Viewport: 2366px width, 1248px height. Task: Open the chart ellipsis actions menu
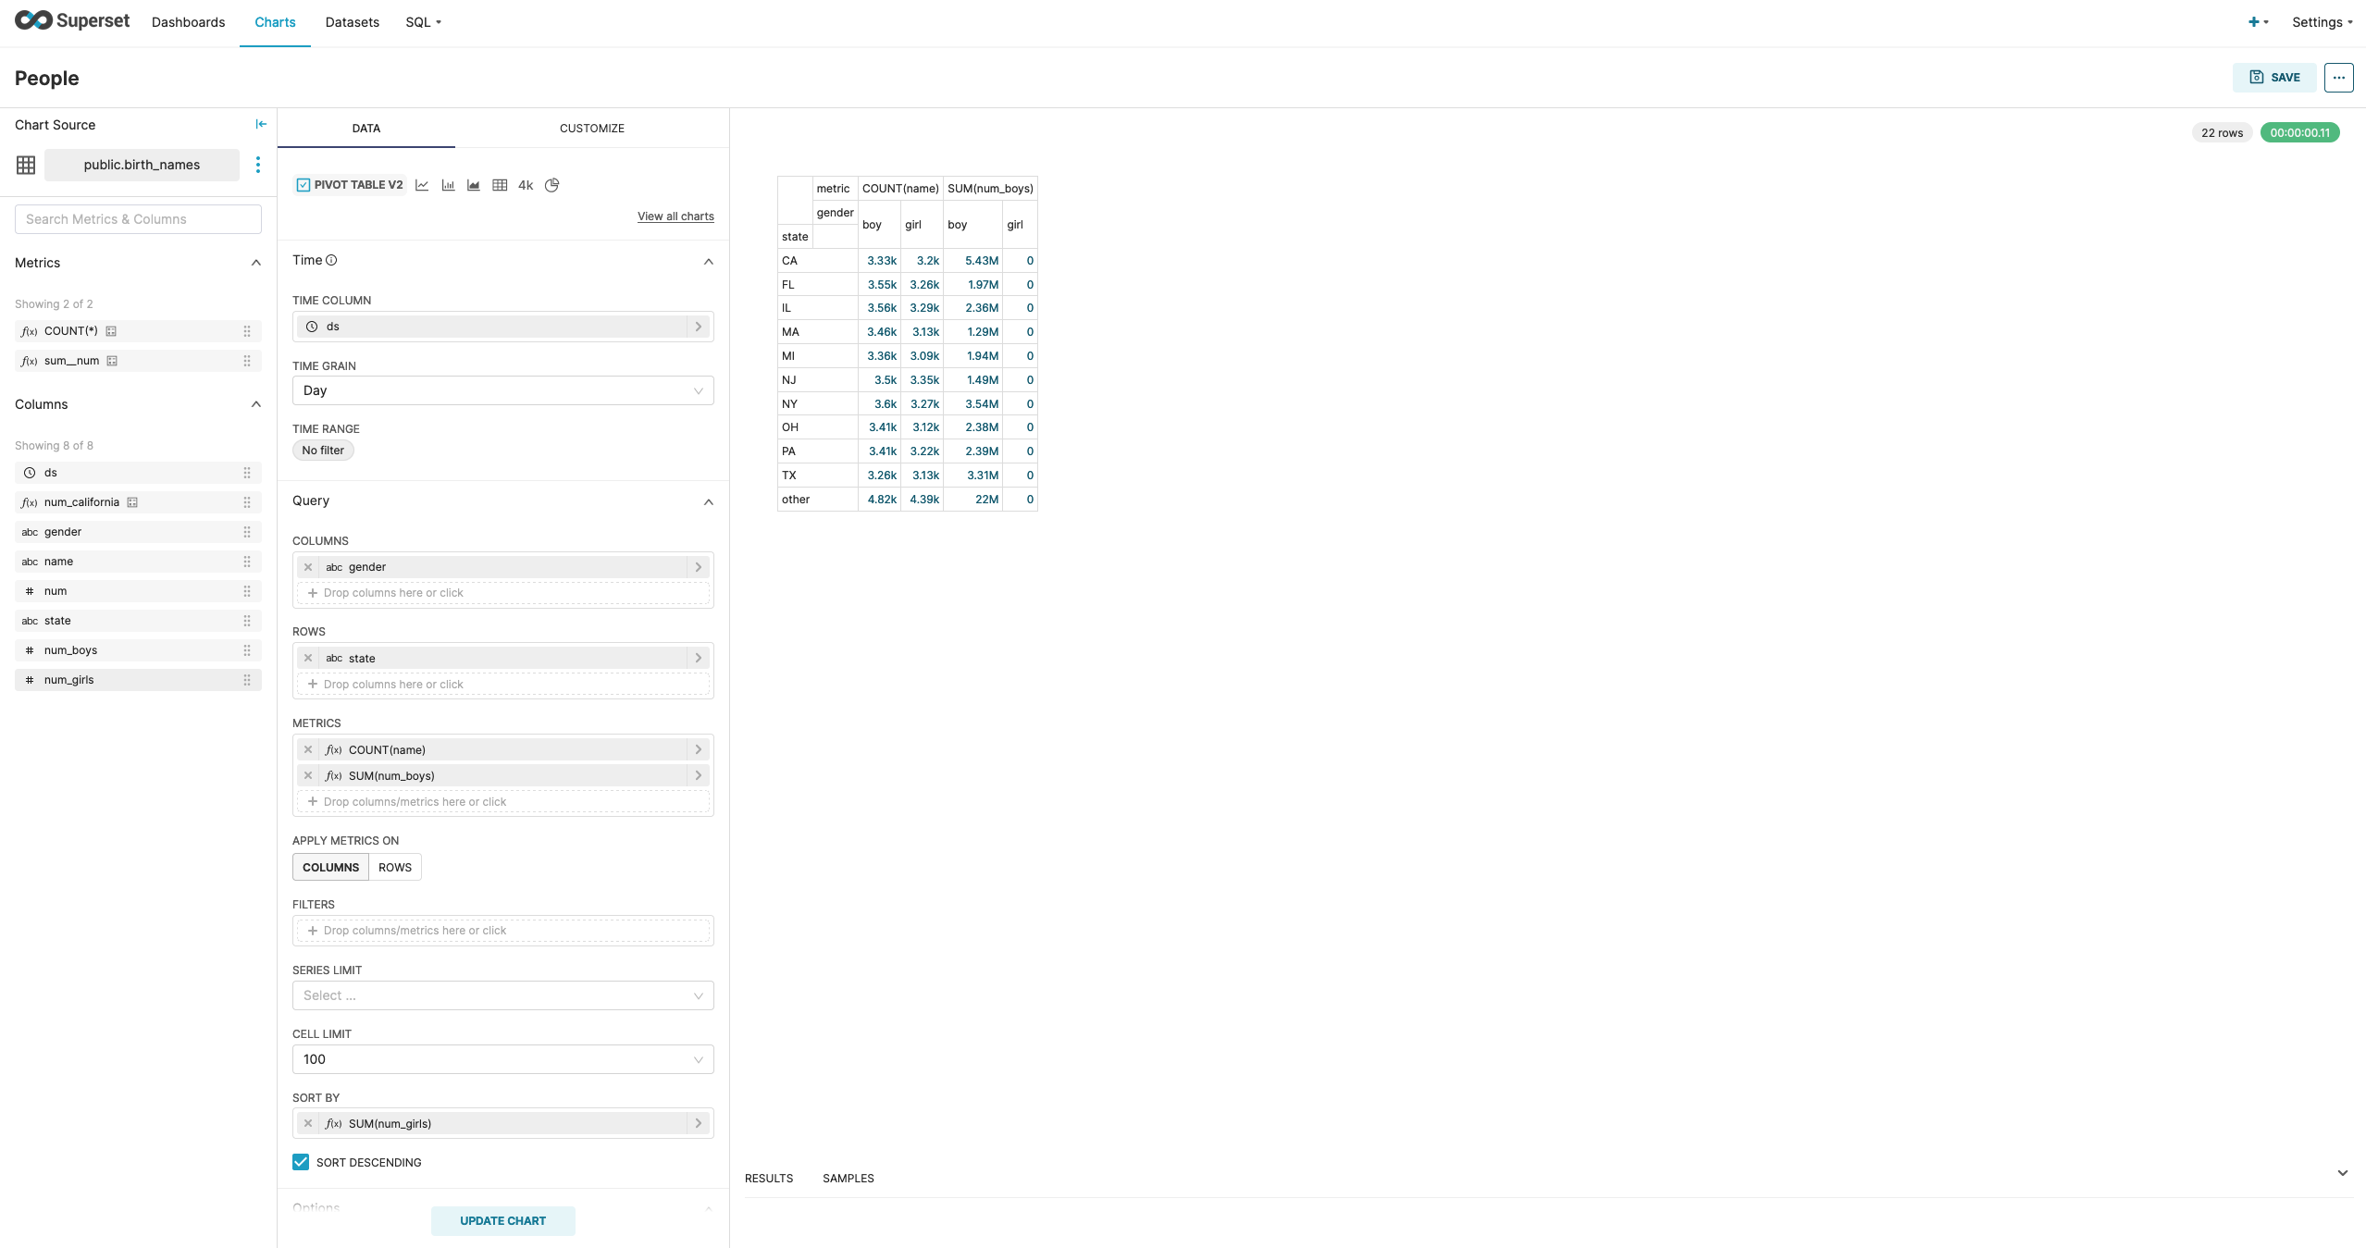(x=2338, y=78)
